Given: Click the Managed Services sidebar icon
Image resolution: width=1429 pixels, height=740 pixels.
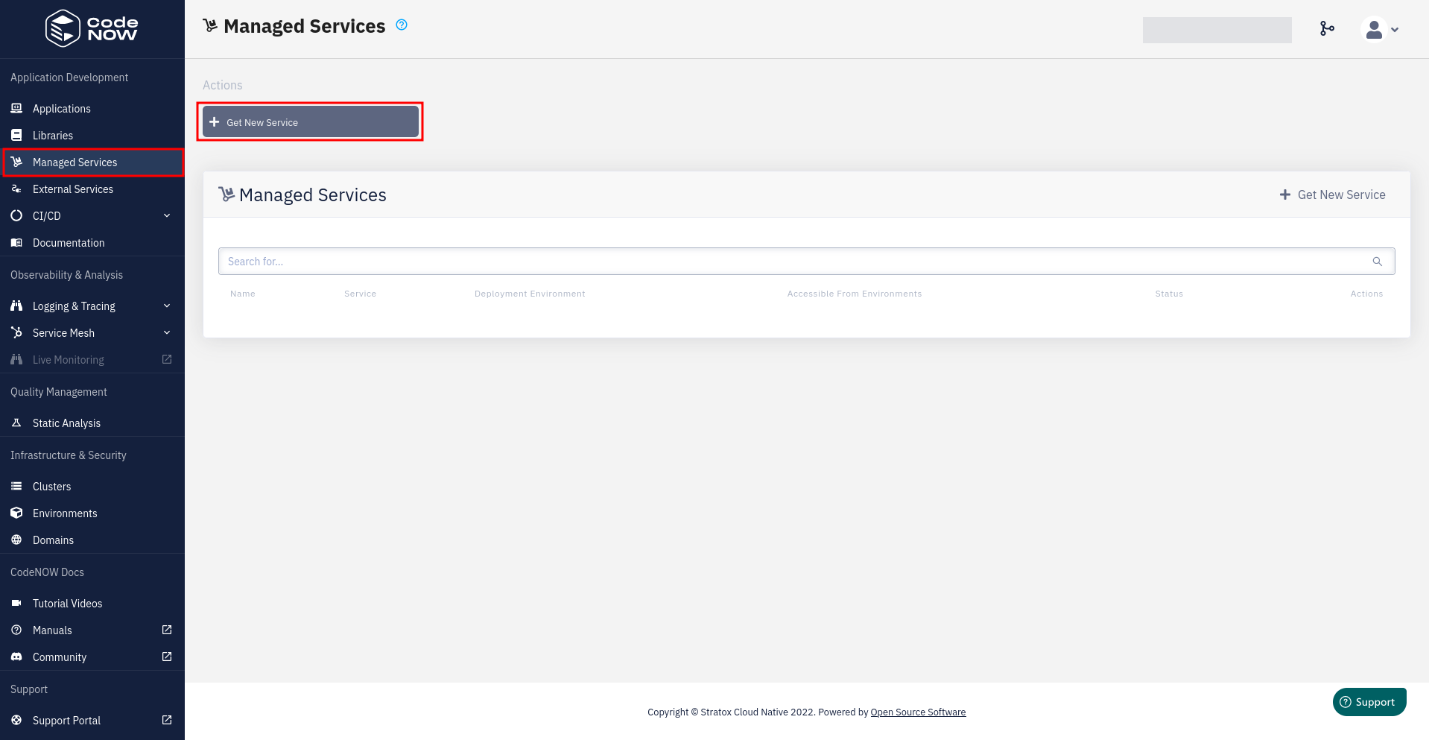Looking at the screenshot, I should [16, 162].
